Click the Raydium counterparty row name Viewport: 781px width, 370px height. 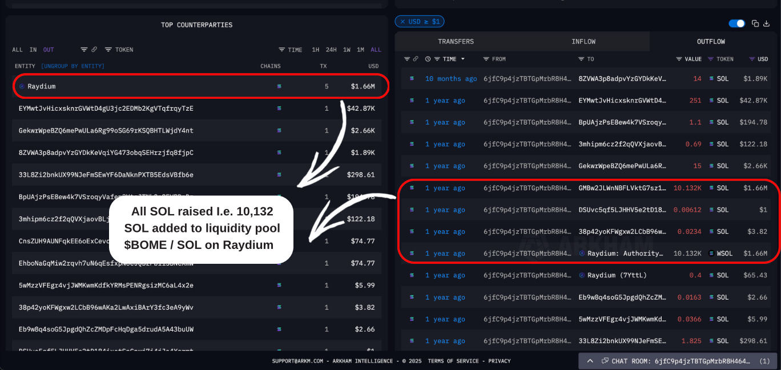[42, 87]
